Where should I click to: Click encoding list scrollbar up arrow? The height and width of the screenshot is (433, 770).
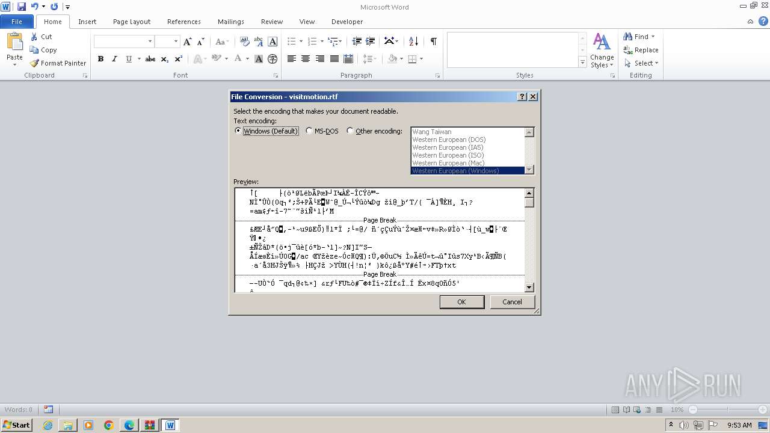coord(529,132)
